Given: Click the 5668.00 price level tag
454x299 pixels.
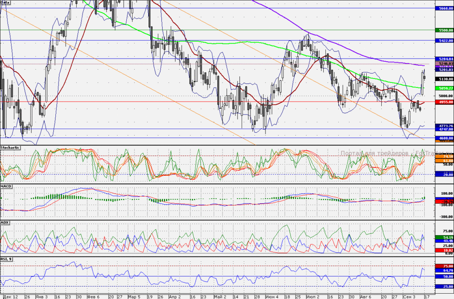Looking at the screenshot, I should point(444,8).
